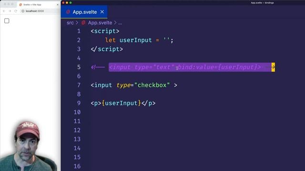Image resolution: width=305 pixels, height=171 pixels.
Task: Click "checkbox" string on line 7
Action: 152,85
